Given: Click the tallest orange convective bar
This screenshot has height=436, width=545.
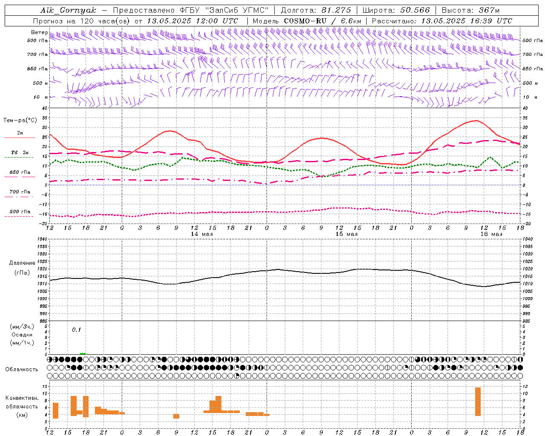Looking at the screenshot, I should point(478,402).
